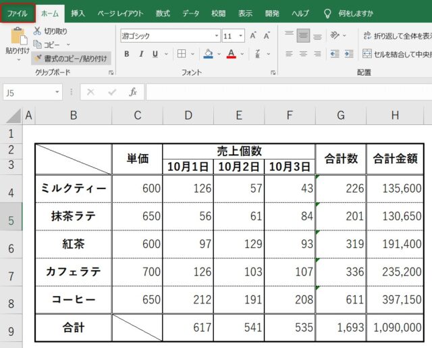The height and width of the screenshot is (348, 432).
Task: Switch to the 表示 tab
Action: [245, 14]
